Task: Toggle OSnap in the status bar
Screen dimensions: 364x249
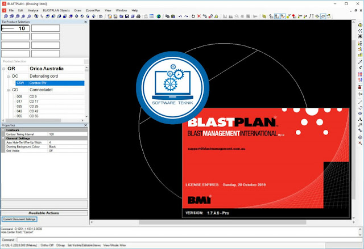Action: [60, 245]
